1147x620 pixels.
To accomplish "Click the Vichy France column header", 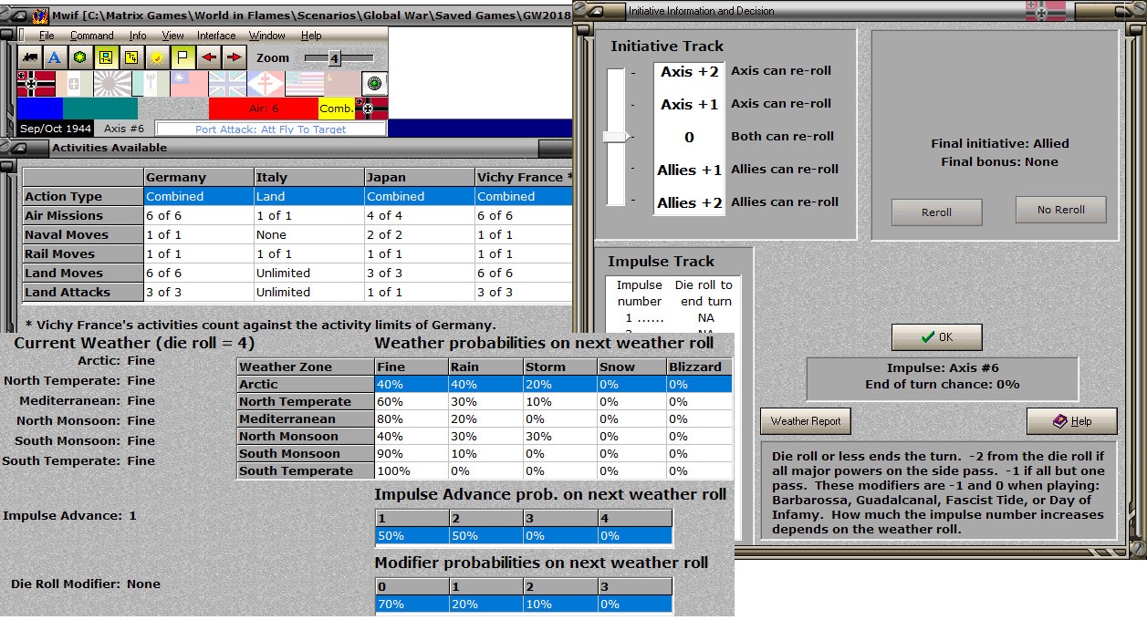I will click(524, 177).
